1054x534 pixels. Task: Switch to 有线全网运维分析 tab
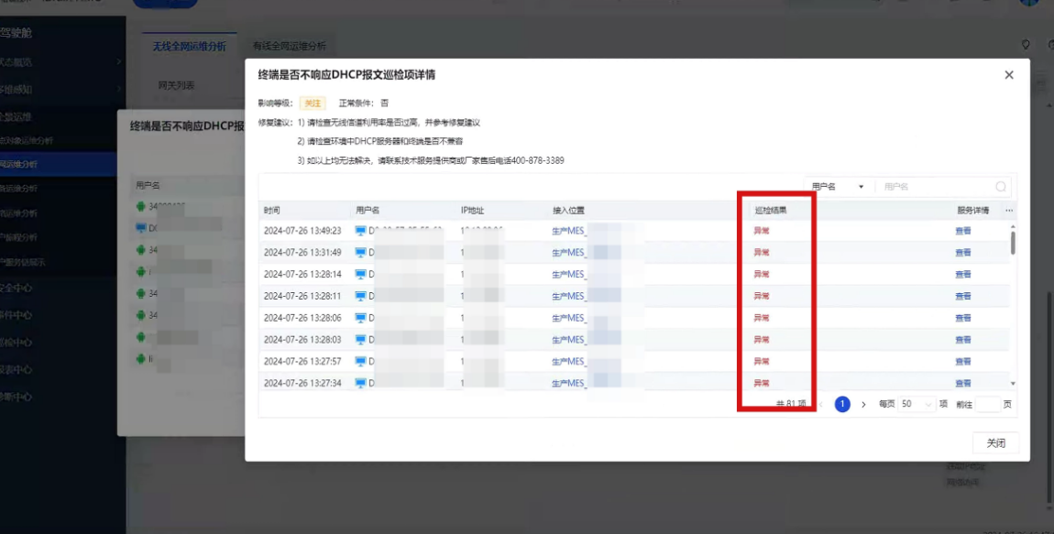click(289, 46)
